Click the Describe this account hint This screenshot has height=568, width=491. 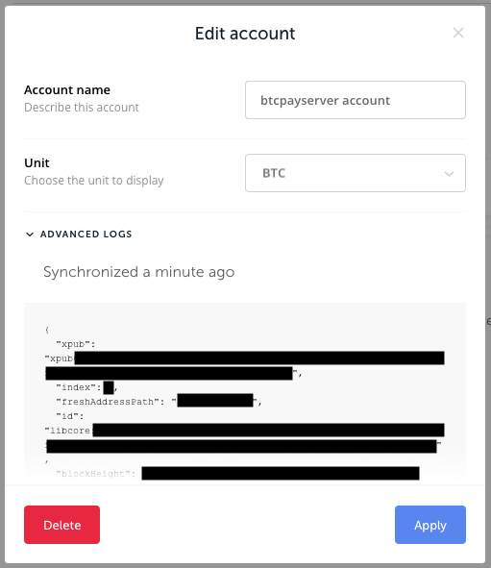tap(82, 108)
